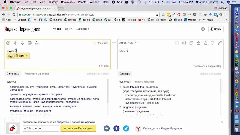Open Chrome three-dot menu

[x=226, y=15]
